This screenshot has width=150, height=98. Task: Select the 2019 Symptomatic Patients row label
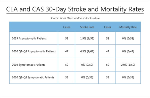[x=28, y=65]
